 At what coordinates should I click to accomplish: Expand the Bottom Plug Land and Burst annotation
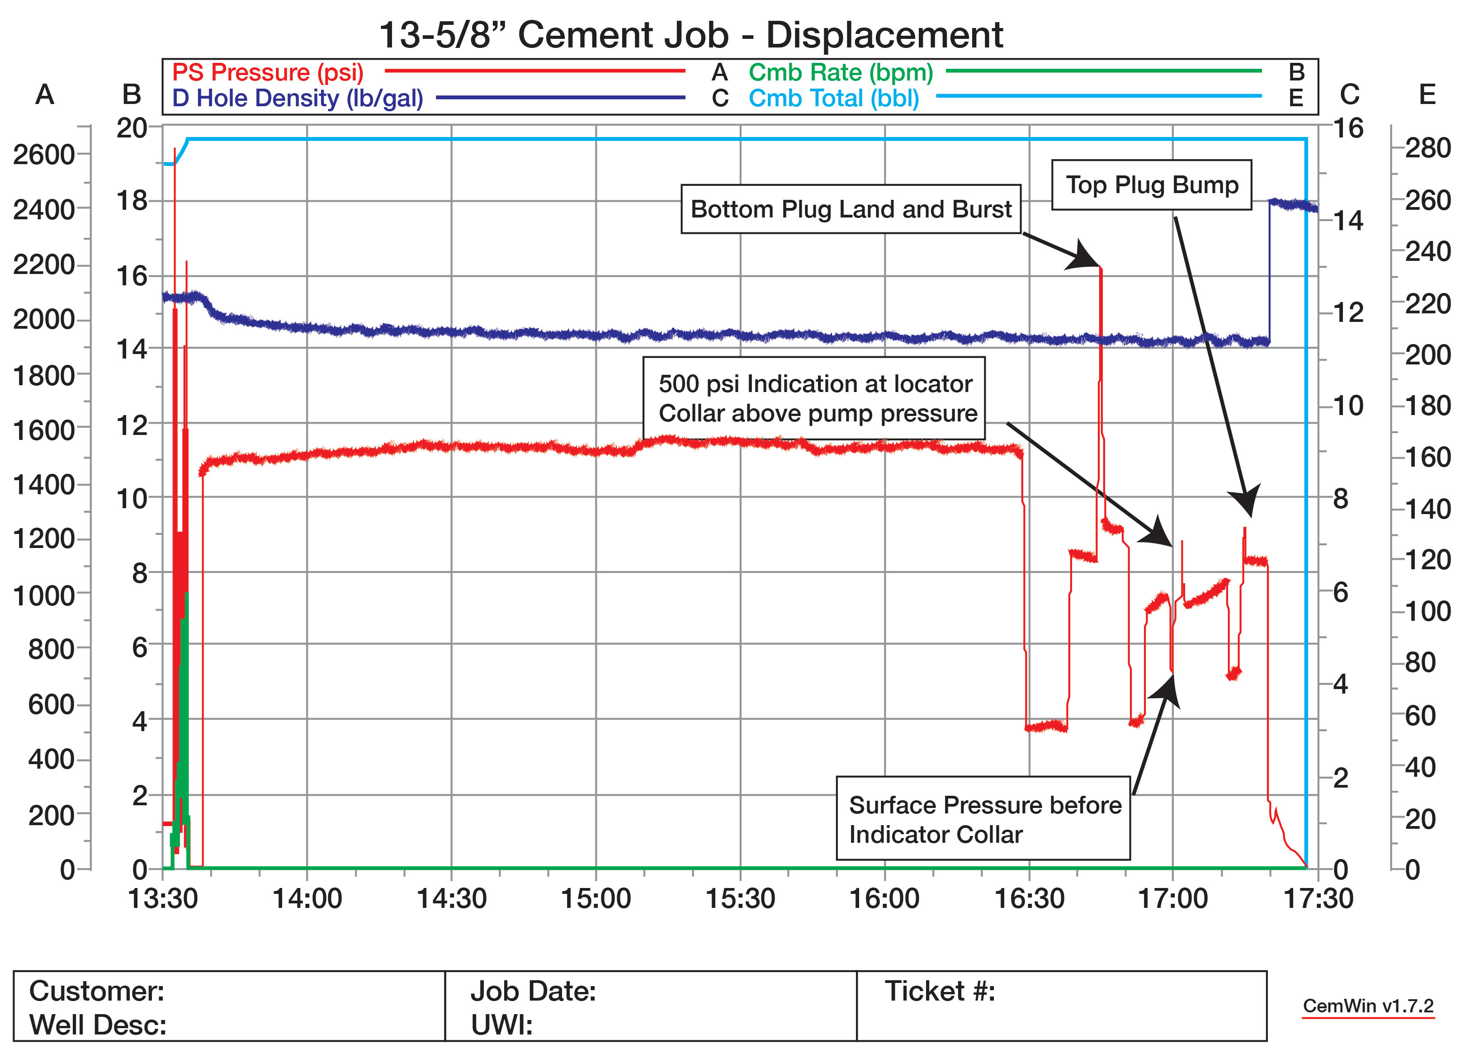851,208
